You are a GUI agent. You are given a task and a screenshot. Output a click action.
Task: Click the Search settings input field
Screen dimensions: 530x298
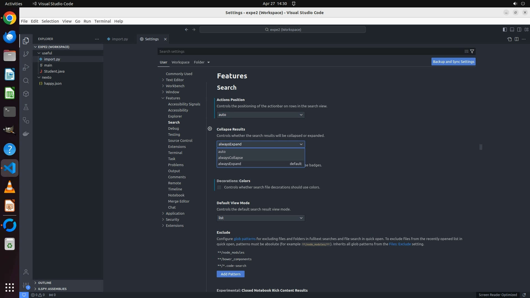point(309,51)
